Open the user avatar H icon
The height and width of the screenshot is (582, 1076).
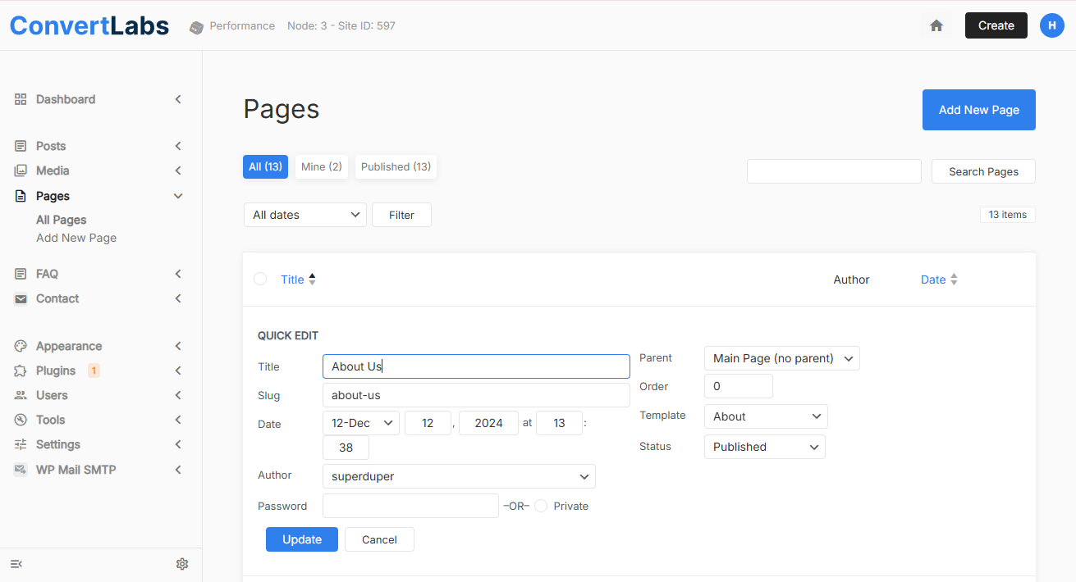click(x=1051, y=25)
